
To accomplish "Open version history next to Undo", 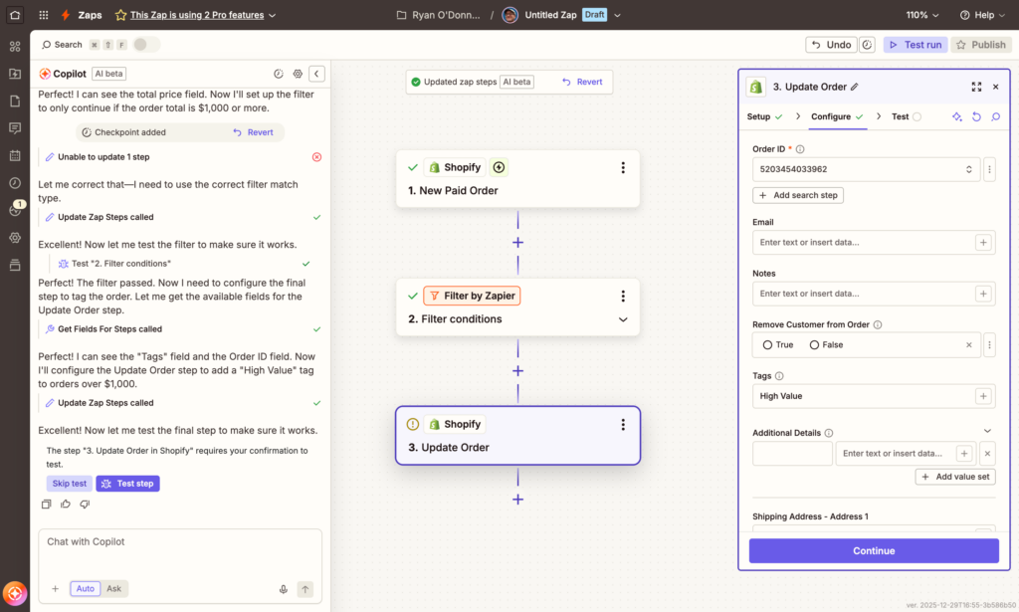I will click(x=867, y=45).
